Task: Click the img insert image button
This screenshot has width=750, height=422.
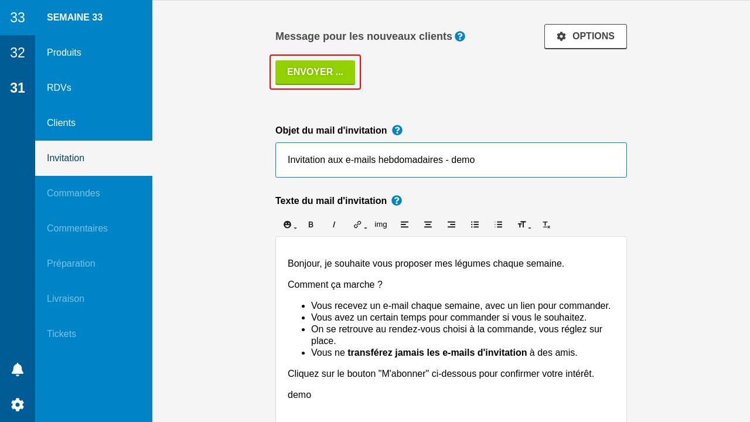Action: 381,224
